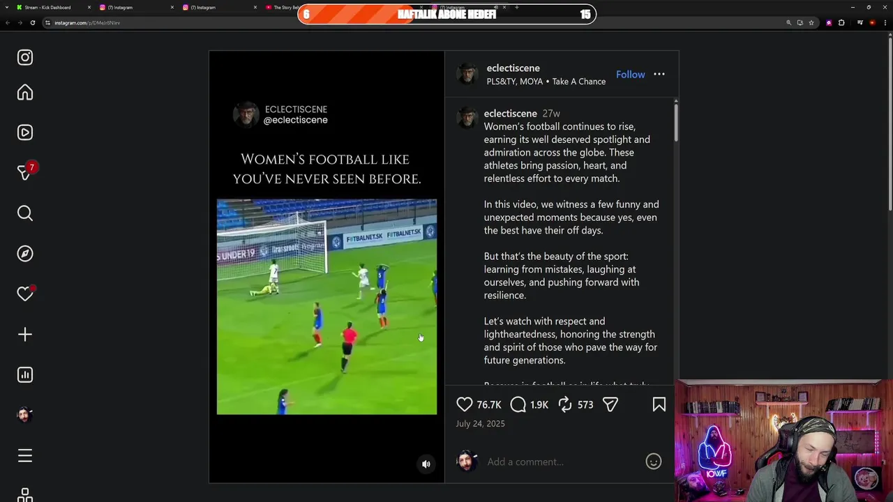Open emoji picker in comment box
Screen dimensions: 893x502
point(654,462)
